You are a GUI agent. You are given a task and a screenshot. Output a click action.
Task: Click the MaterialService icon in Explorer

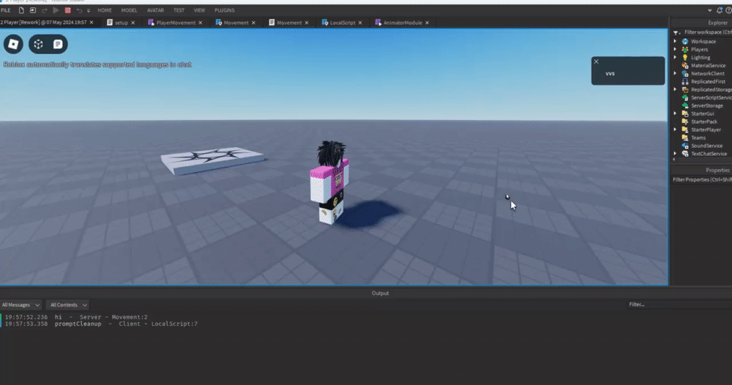(x=685, y=65)
